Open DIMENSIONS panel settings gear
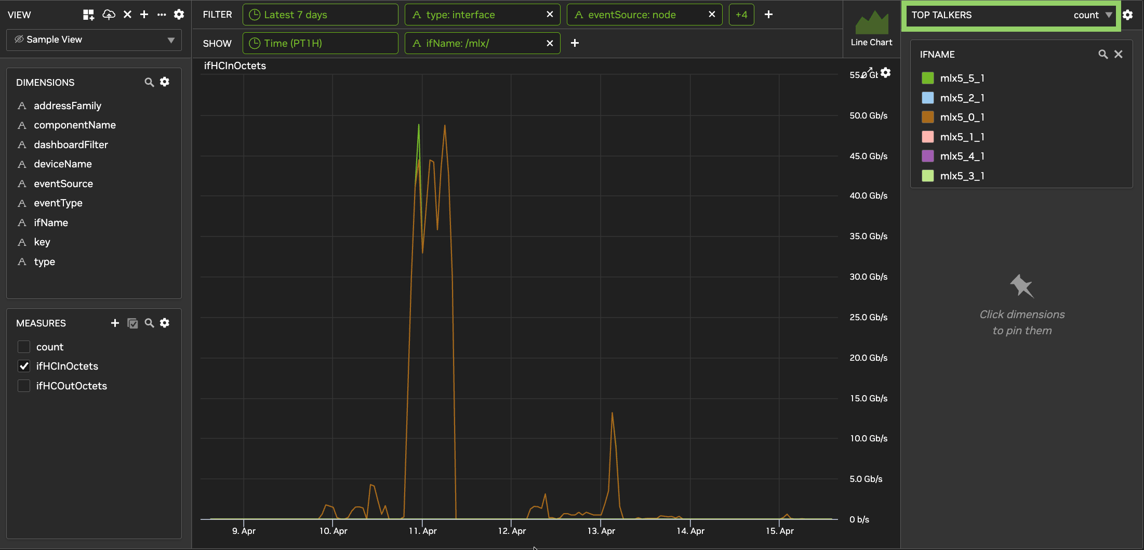1144x550 pixels. point(165,82)
